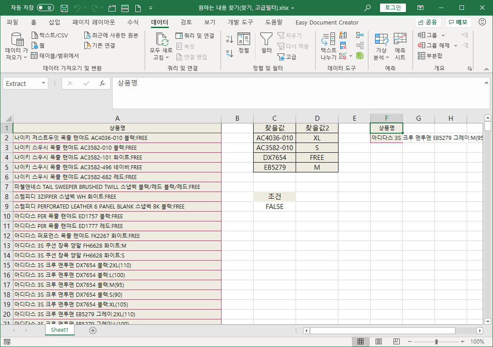Click 모두 새로 고침 refresh icon
Screen dimensions: 493x347
coord(162,39)
